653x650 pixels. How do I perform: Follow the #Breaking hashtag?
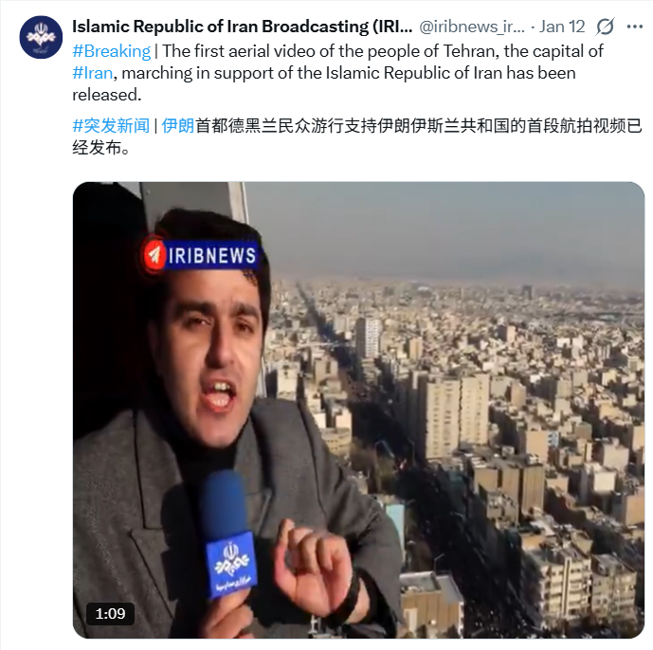pos(111,51)
